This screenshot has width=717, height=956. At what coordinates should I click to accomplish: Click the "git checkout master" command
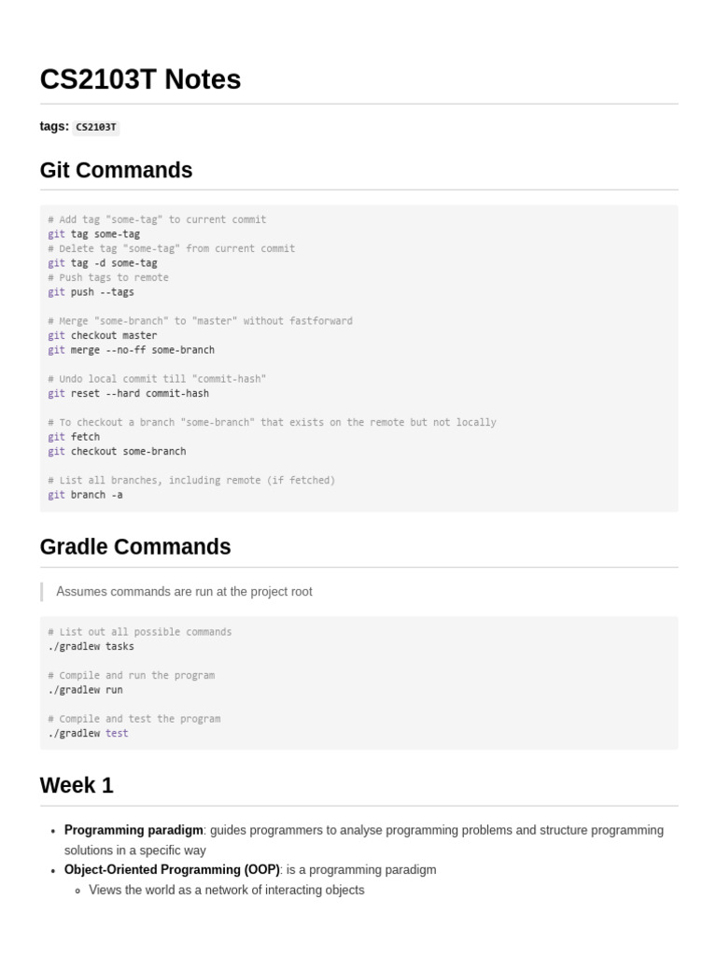(x=103, y=335)
